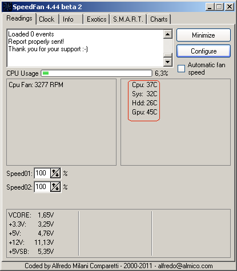Click the 'Gpu: 45C' temperature reading
The image size is (237, 271).
coord(144,112)
